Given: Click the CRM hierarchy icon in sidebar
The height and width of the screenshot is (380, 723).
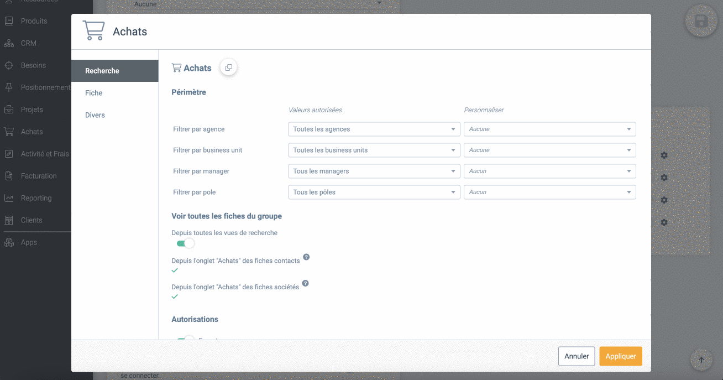Looking at the screenshot, I should [9, 43].
